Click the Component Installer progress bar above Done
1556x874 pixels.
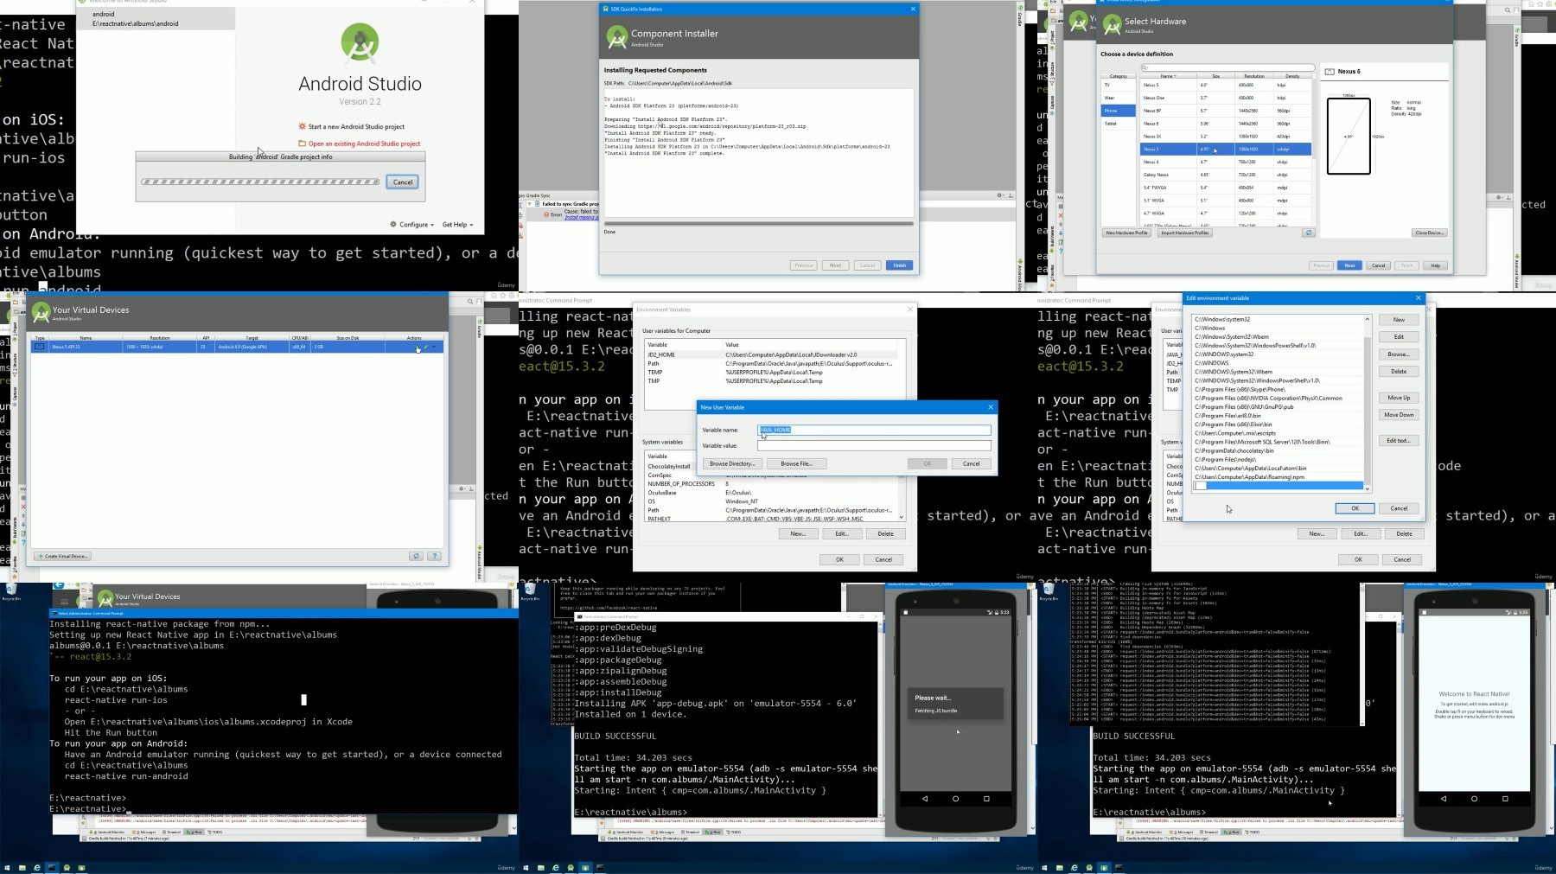(759, 224)
